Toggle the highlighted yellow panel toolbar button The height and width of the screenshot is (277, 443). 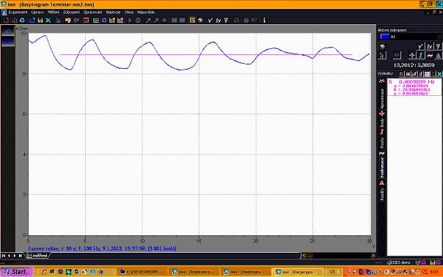click(x=192, y=21)
